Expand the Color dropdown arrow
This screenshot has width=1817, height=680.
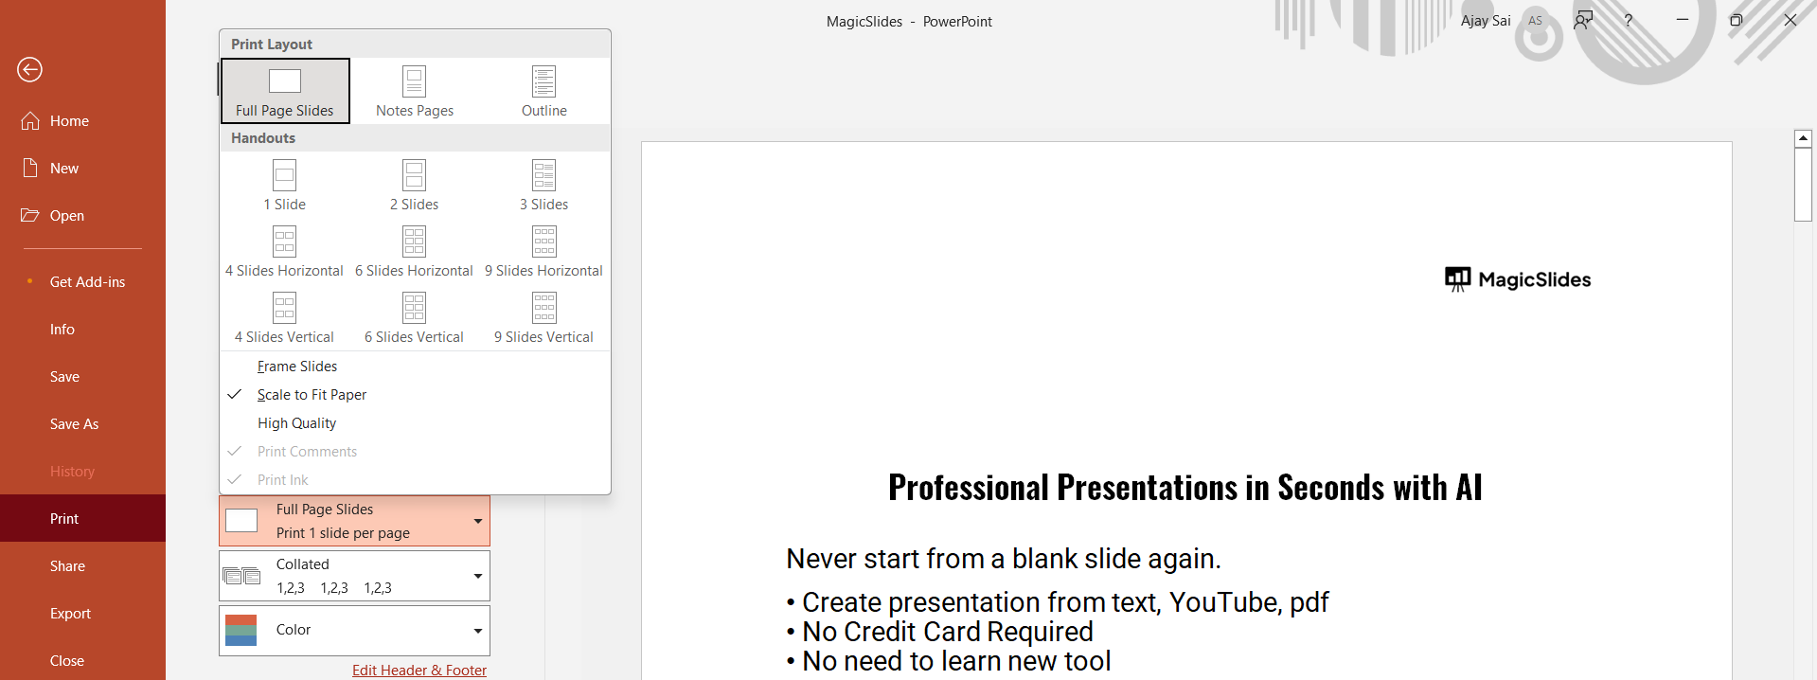tap(478, 631)
